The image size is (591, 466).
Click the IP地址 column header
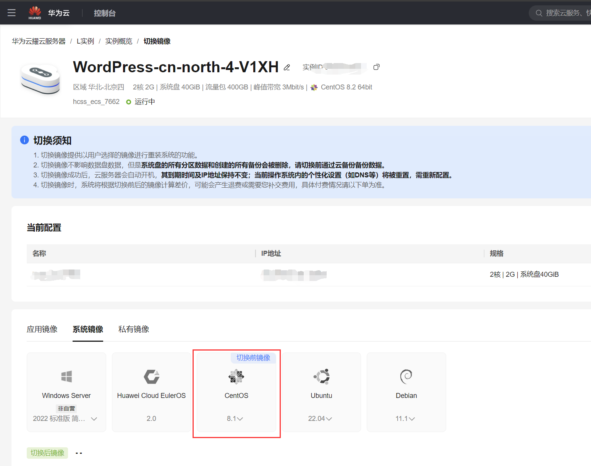[x=271, y=253]
